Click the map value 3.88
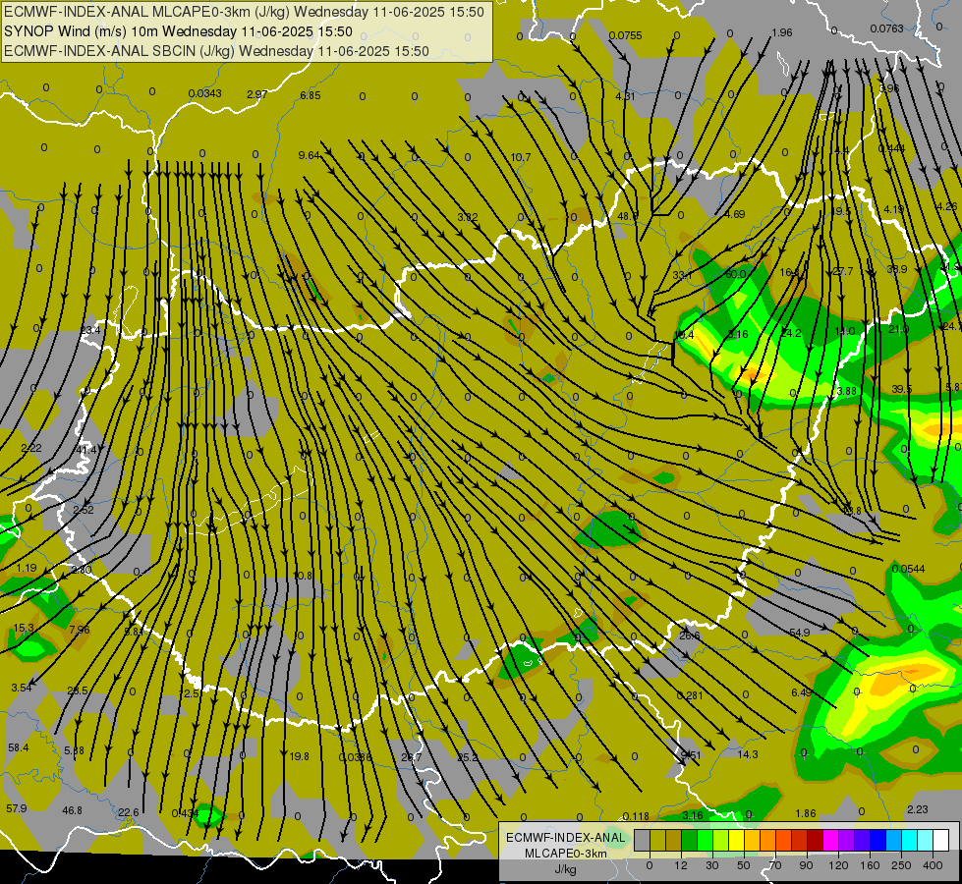This screenshot has width=962, height=884. coord(846,391)
